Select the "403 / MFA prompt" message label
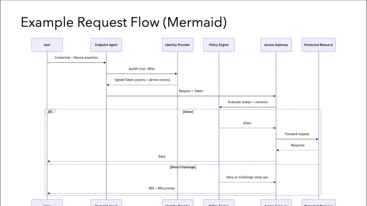The image size is (367, 206). (161, 189)
